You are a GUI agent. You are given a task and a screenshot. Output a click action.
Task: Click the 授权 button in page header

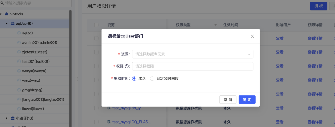click(319, 6)
